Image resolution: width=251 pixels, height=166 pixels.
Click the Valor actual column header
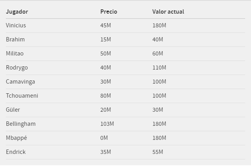tap(168, 12)
